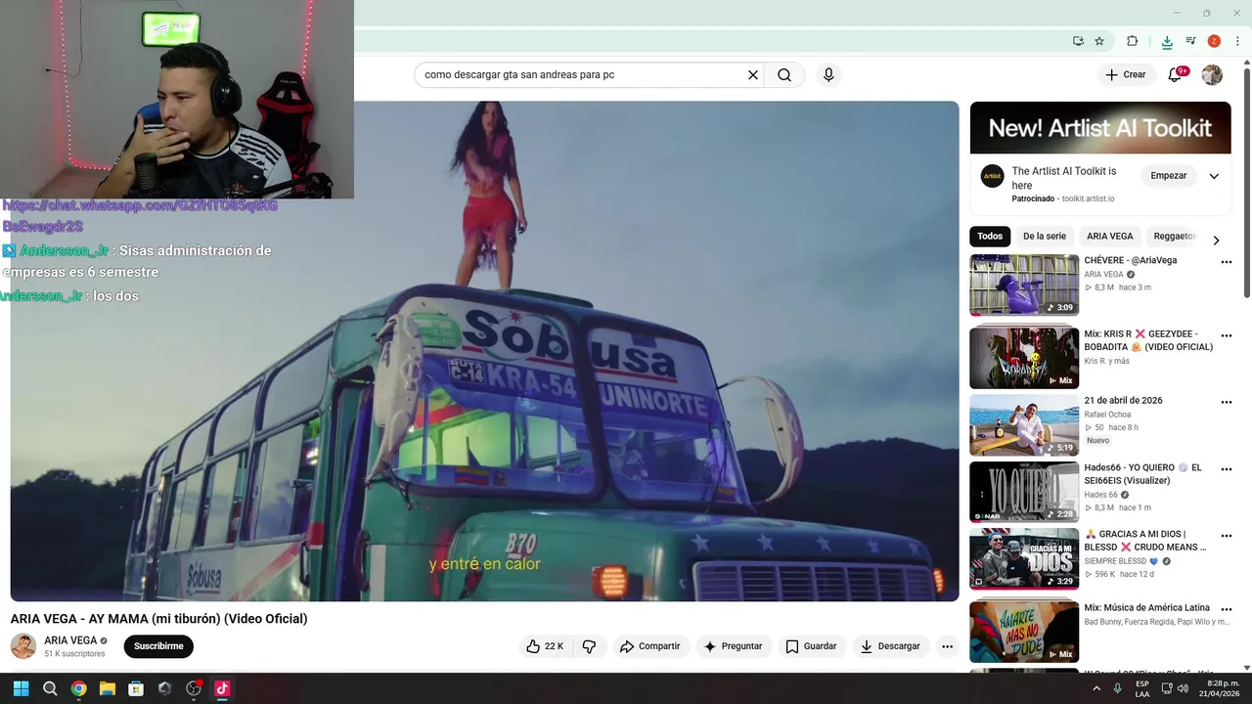Open options for GRACIAS A MI DIOS
1252x704 pixels.
pyautogui.click(x=1227, y=536)
